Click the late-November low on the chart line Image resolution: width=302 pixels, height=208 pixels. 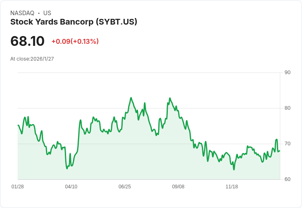point(234,170)
